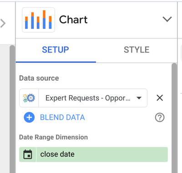Image resolution: width=182 pixels, height=173 pixels.
Task: Click the stacked bar chart type thumbnail
Action: [38, 20]
